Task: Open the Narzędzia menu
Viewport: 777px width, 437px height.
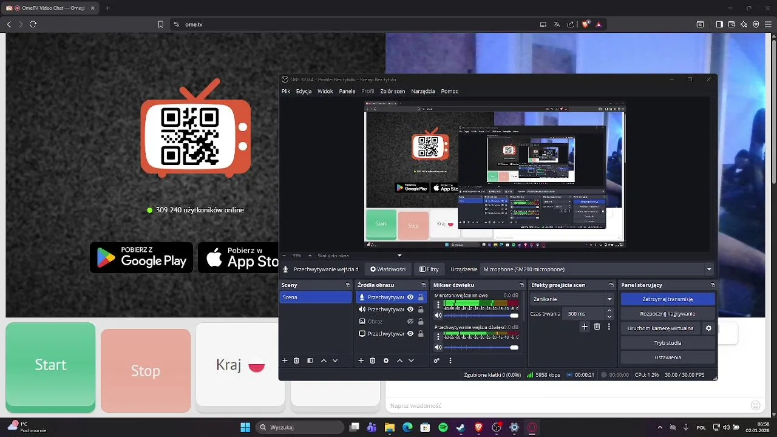Action: pos(423,91)
